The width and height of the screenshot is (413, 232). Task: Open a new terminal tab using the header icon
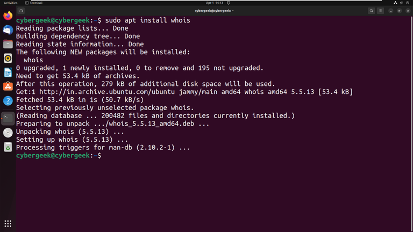click(21, 11)
